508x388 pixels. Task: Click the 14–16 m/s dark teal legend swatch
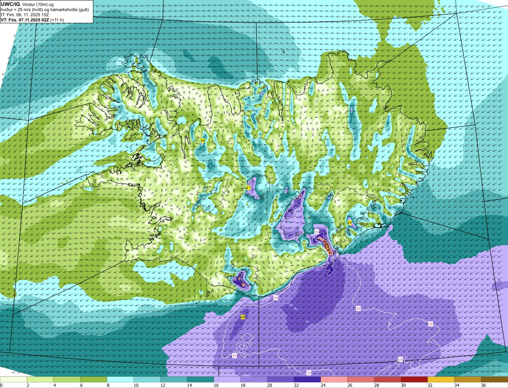pyautogui.click(x=200, y=379)
